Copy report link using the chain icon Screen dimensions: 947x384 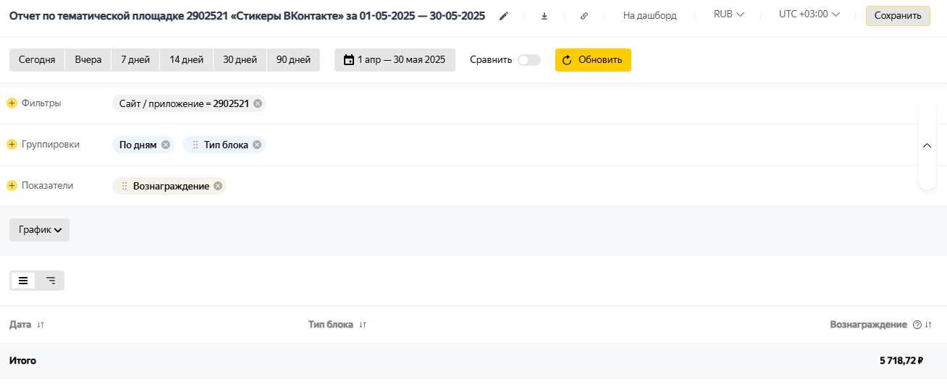584,16
